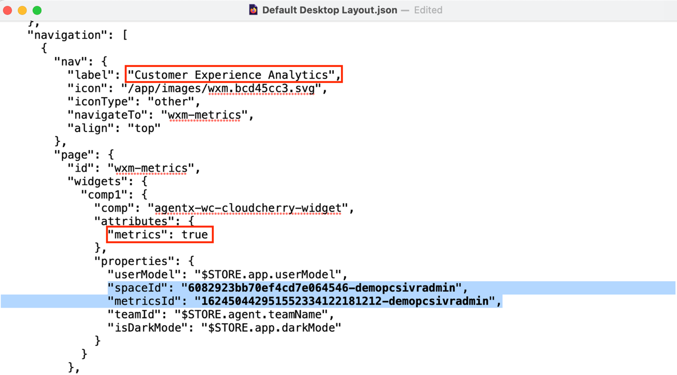Viewport: 677px width, 375px height.
Task: Click the "icon" key text
Action: pyautogui.click(x=87, y=88)
